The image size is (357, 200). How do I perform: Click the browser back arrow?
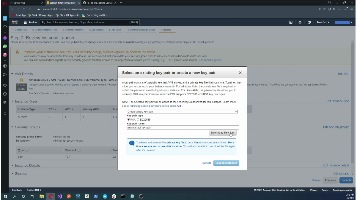(13, 9)
